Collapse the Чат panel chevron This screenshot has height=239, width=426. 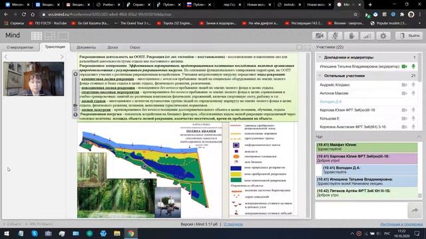pyautogui.click(x=419, y=137)
